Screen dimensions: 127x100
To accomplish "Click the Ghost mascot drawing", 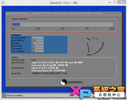I will click(x=95, y=46).
